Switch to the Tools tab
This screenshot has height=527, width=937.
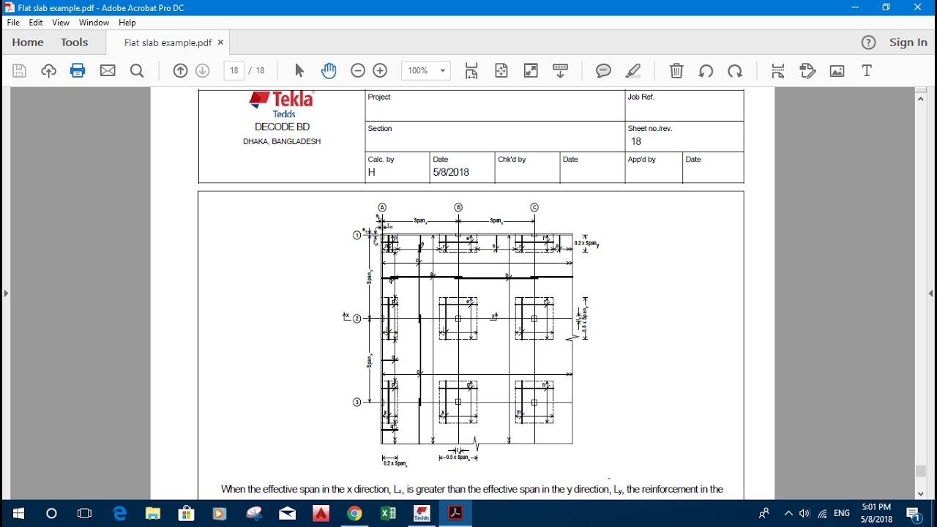[74, 42]
